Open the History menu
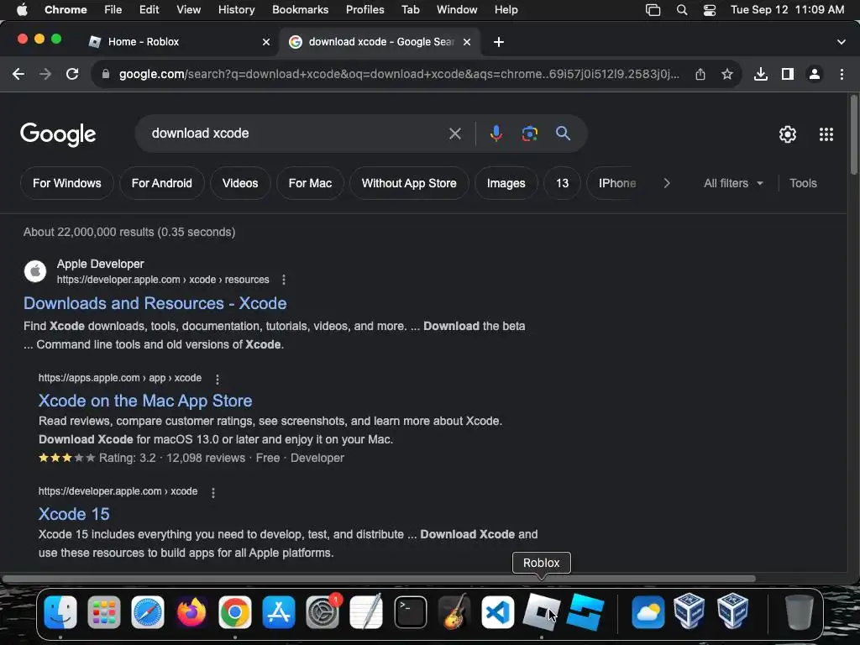The height and width of the screenshot is (645, 860). [236, 10]
